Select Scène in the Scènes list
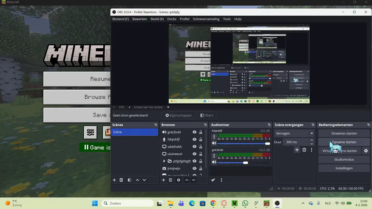The image size is (372, 209). pyautogui.click(x=134, y=132)
